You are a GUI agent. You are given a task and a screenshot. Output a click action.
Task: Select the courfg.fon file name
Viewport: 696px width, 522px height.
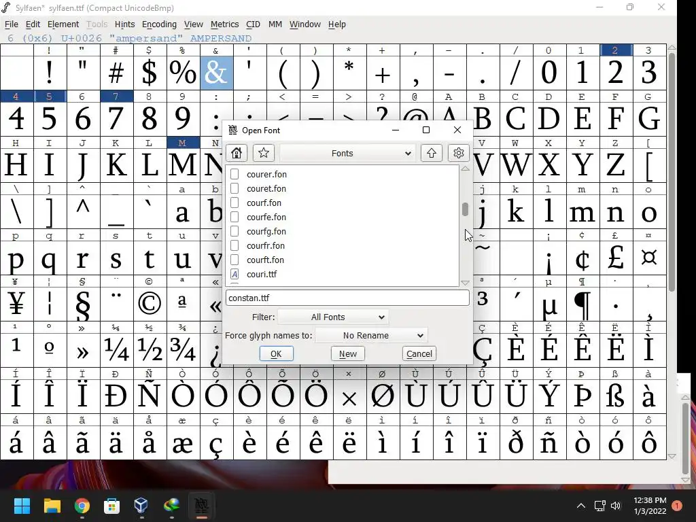coord(266,231)
